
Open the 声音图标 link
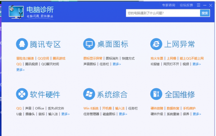click(90, 64)
